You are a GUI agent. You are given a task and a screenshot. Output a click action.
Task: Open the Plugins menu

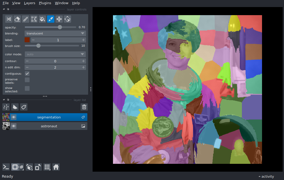[45, 3]
